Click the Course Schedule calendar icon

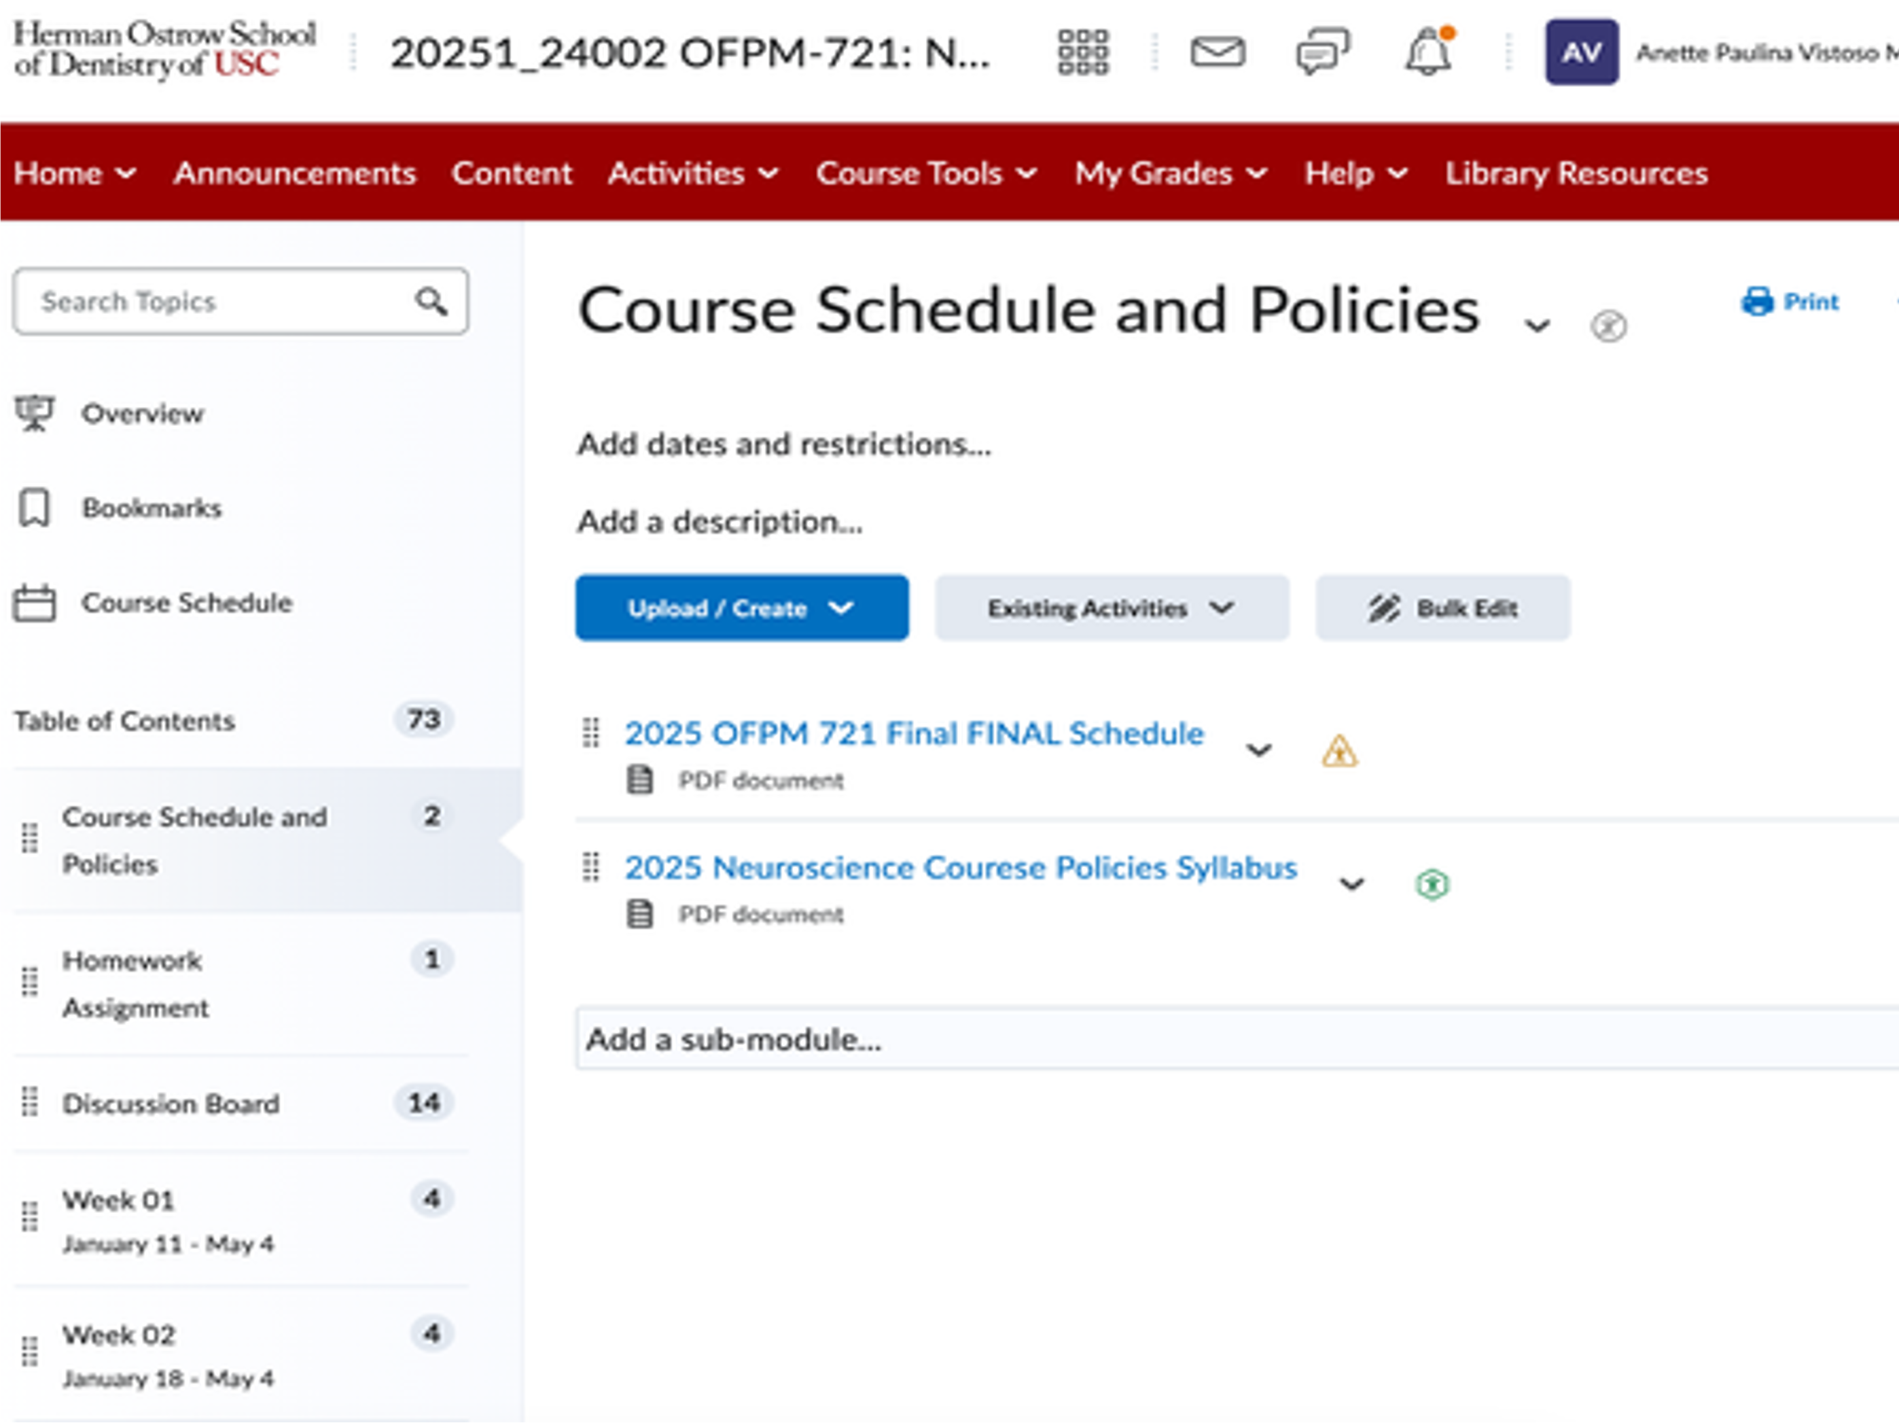pyautogui.click(x=35, y=602)
